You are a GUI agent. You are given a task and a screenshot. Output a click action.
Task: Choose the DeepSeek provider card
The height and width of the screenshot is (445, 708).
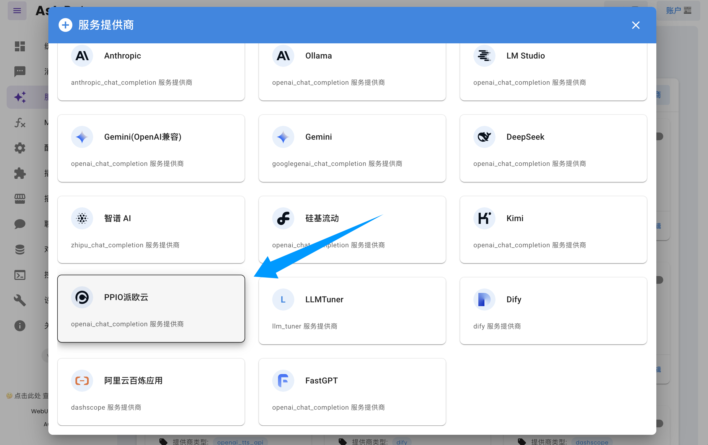click(x=553, y=148)
